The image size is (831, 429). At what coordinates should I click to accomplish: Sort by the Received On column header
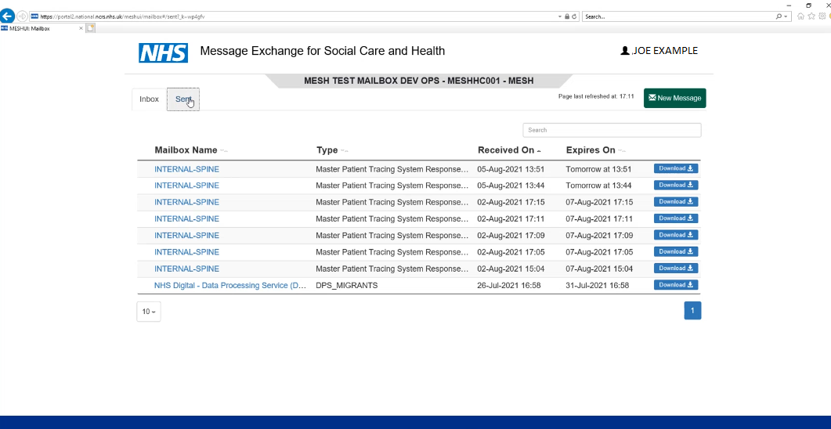tap(506, 150)
